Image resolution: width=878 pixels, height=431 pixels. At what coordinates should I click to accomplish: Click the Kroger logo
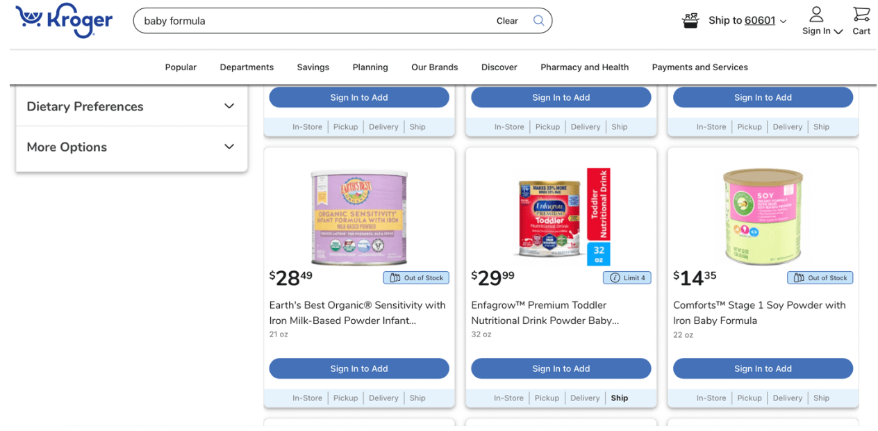click(x=64, y=21)
